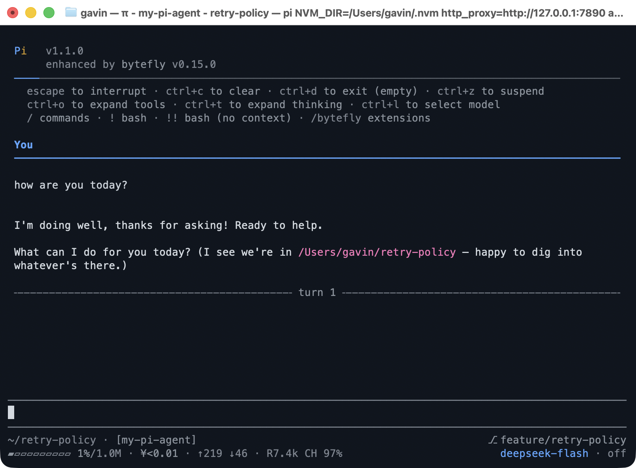The height and width of the screenshot is (468, 636).
Task: Click the 'ctrl+t to expand thinking' hint
Action: (264, 105)
